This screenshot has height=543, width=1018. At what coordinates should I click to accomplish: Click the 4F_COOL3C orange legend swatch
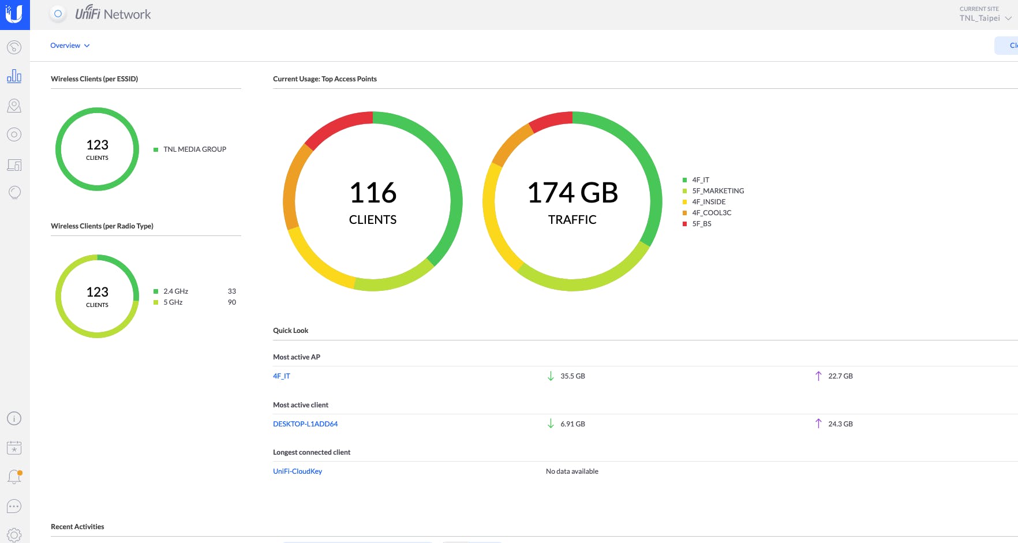pos(684,213)
